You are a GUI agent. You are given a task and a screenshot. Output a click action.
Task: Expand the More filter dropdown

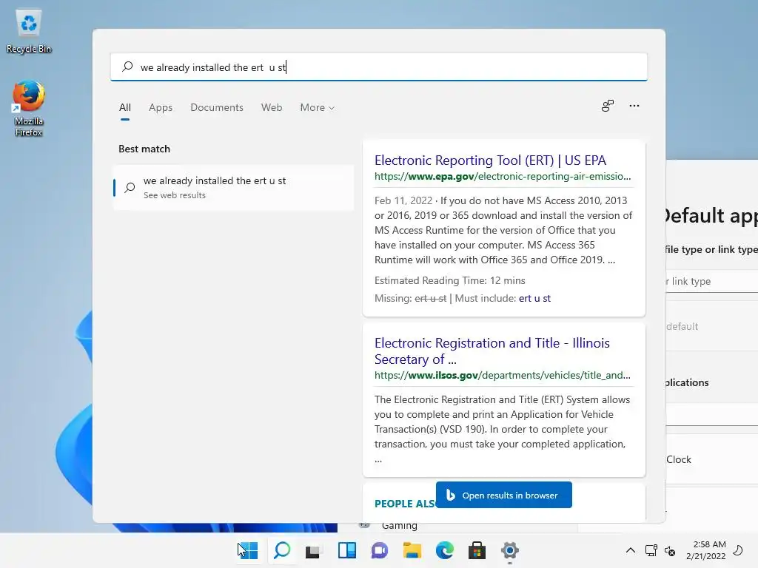click(317, 107)
